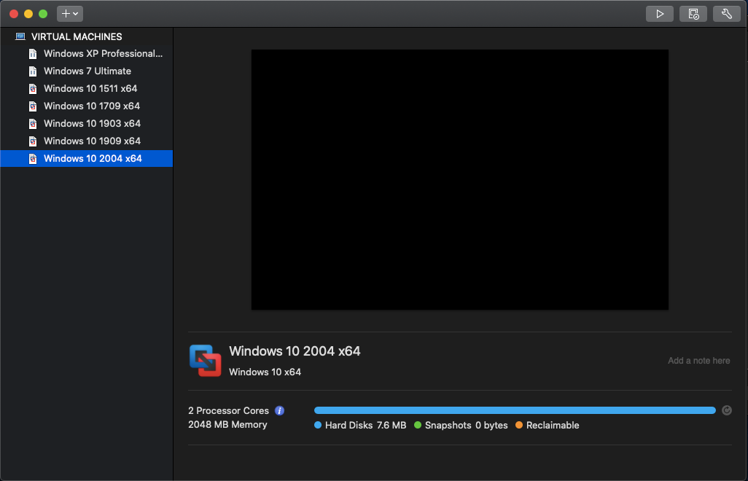Open the Snapshots manager icon
The image size is (748, 481).
point(693,14)
